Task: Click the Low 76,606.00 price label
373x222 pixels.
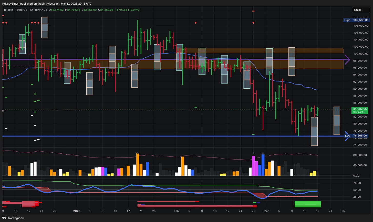Action: [x=356, y=136]
